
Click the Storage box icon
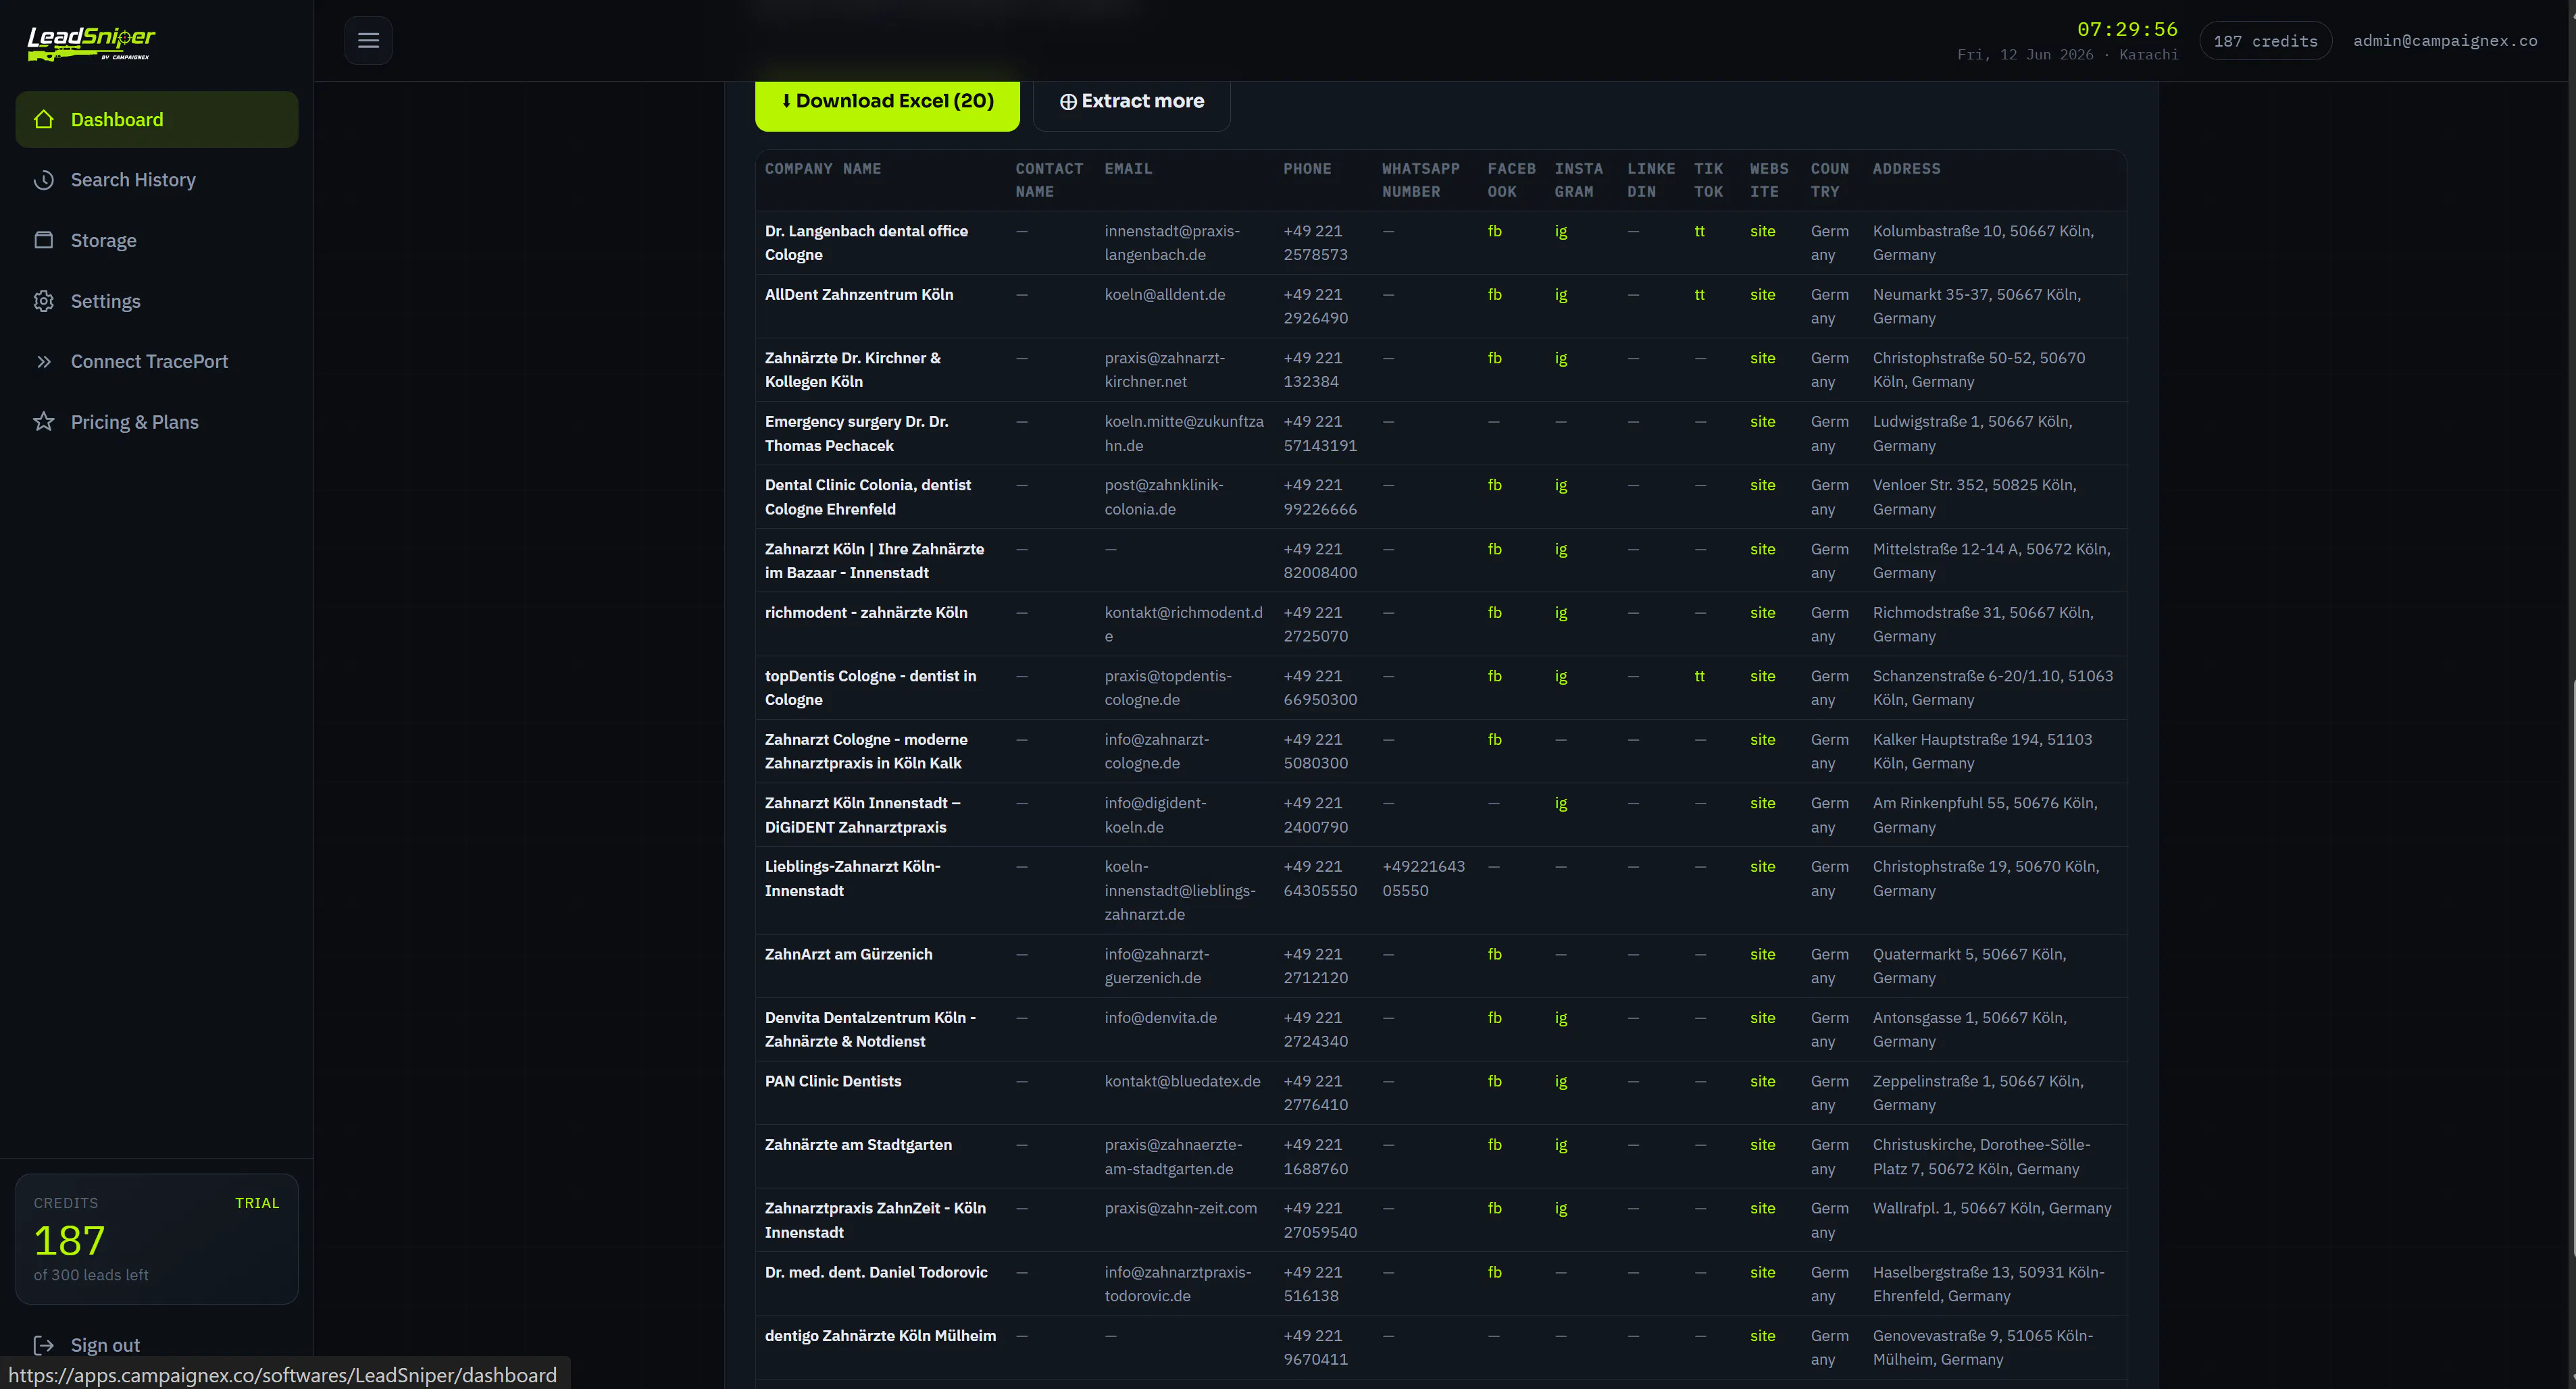coord(44,241)
